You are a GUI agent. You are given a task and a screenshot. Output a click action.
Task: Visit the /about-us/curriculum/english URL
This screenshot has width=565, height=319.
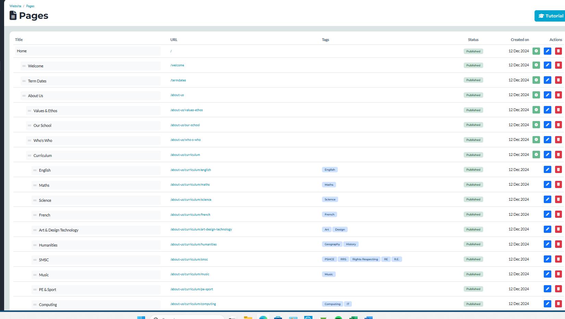point(191,170)
